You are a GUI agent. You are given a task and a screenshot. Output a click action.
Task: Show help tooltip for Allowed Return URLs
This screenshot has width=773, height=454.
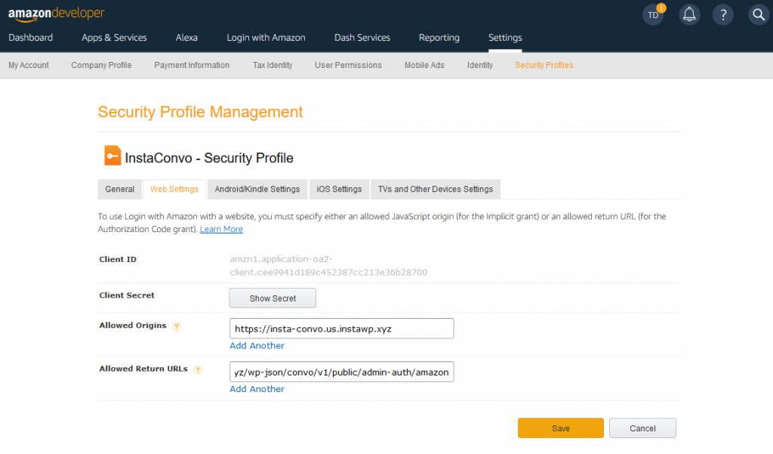tap(198, 369)
